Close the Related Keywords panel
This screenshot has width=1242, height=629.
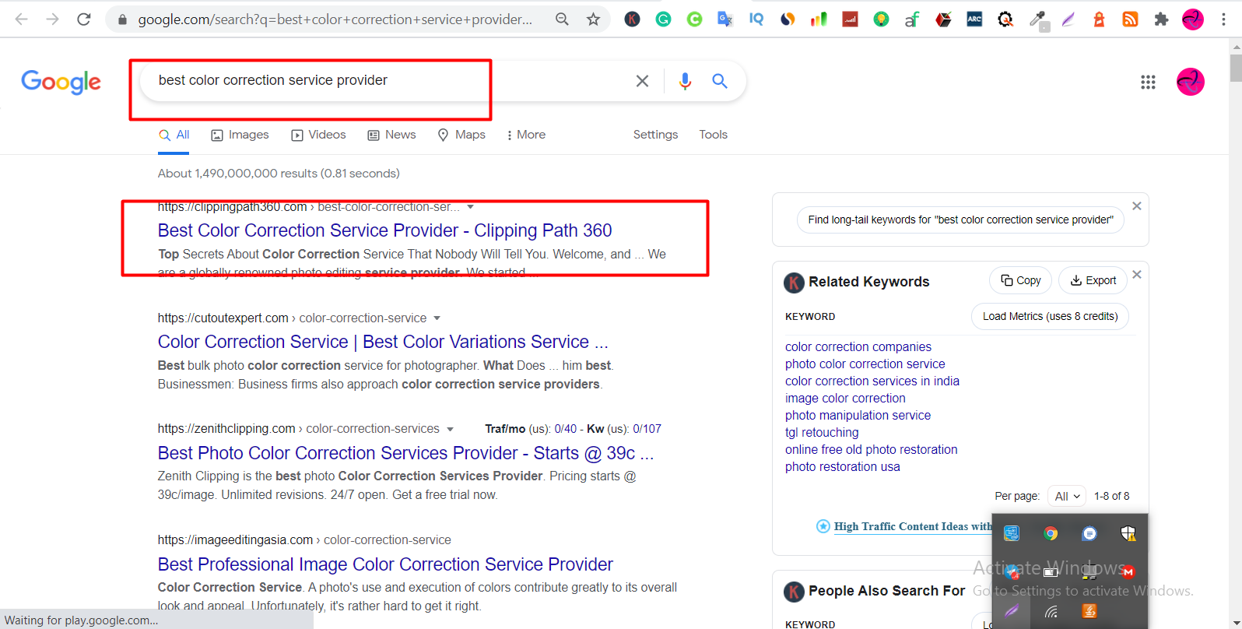(x=1137, y=275)
